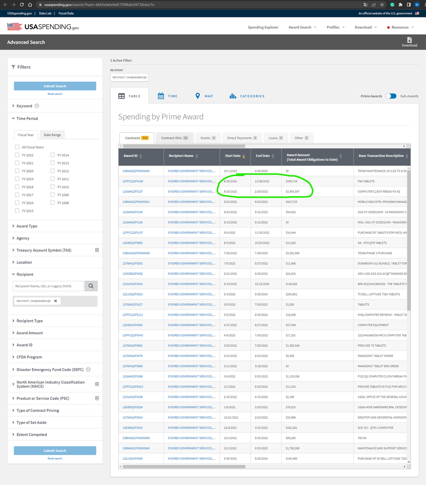Image resolution: width=426 pixels, height=485 pixels.
Task: Click the Product or Service Code glossary icon
Action: [x=97, y=398]
